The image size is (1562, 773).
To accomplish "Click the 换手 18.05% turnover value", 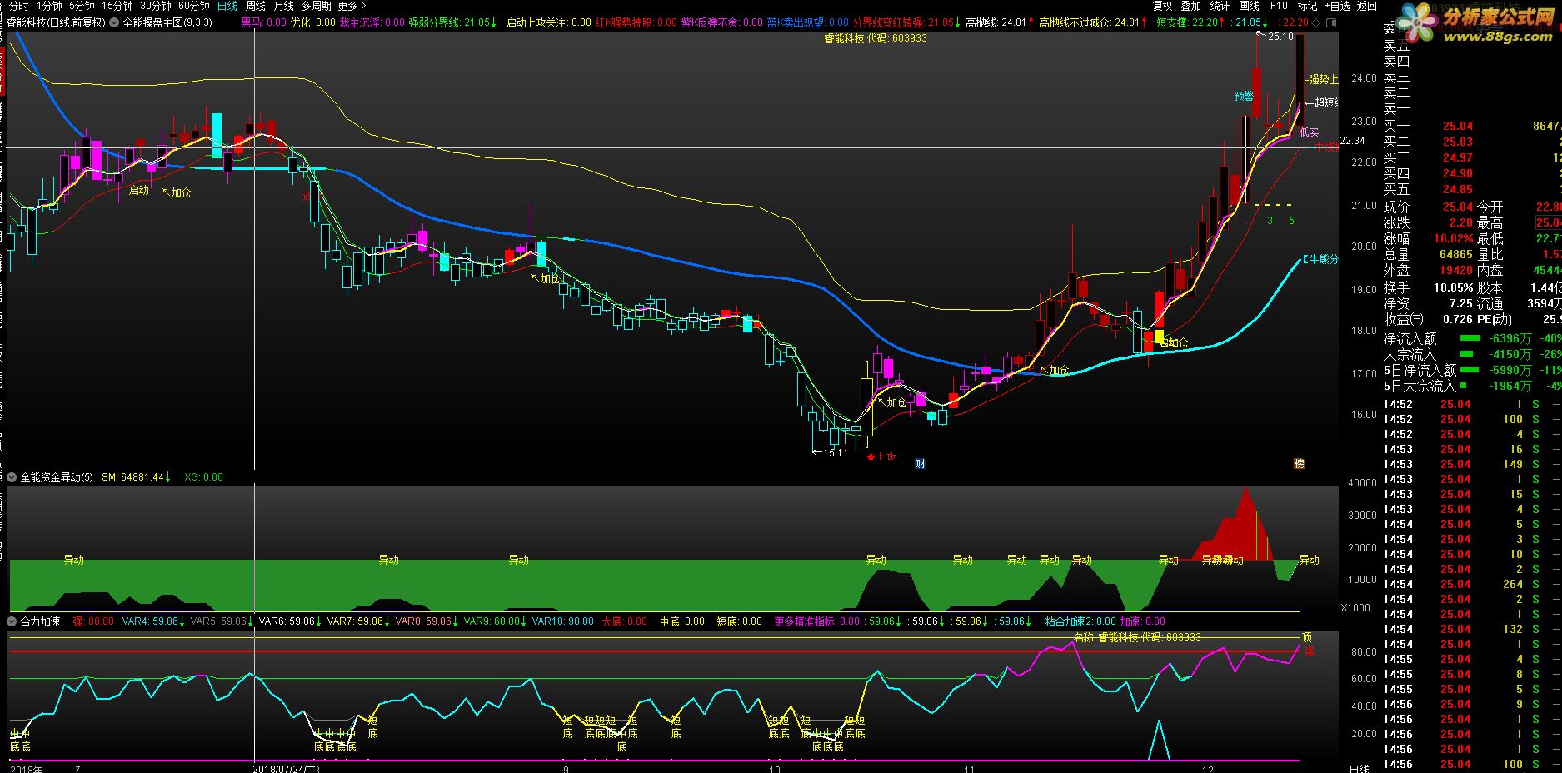I will point(1453,287).
